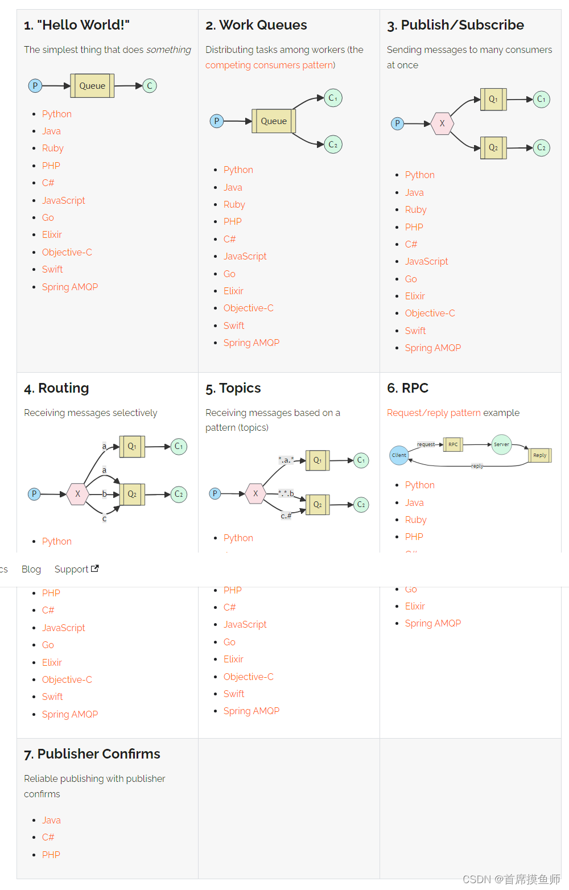Click the Client circle in the RPC diagram
The height and width of the screenshot is (890, 569).
pyautogui.click(x=399, y=455)
